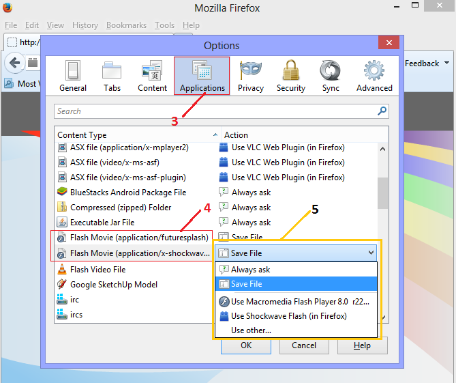Open the Edit menu
456x383 pixels.
click(x=32, y=25)
